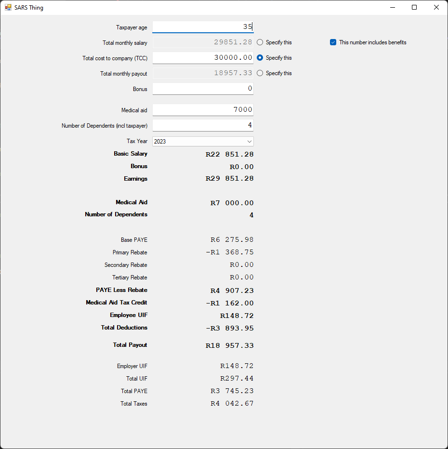Image resolution: width=448 pixels, height=449 pixels.
Task: Minimize the SARS Thing window
Action: tap(392, 7)
